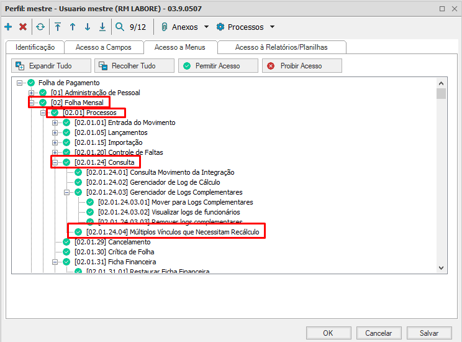Expand the [02.01.20] Controle de Faltas node
462x342 pixels.
[55, 152]
